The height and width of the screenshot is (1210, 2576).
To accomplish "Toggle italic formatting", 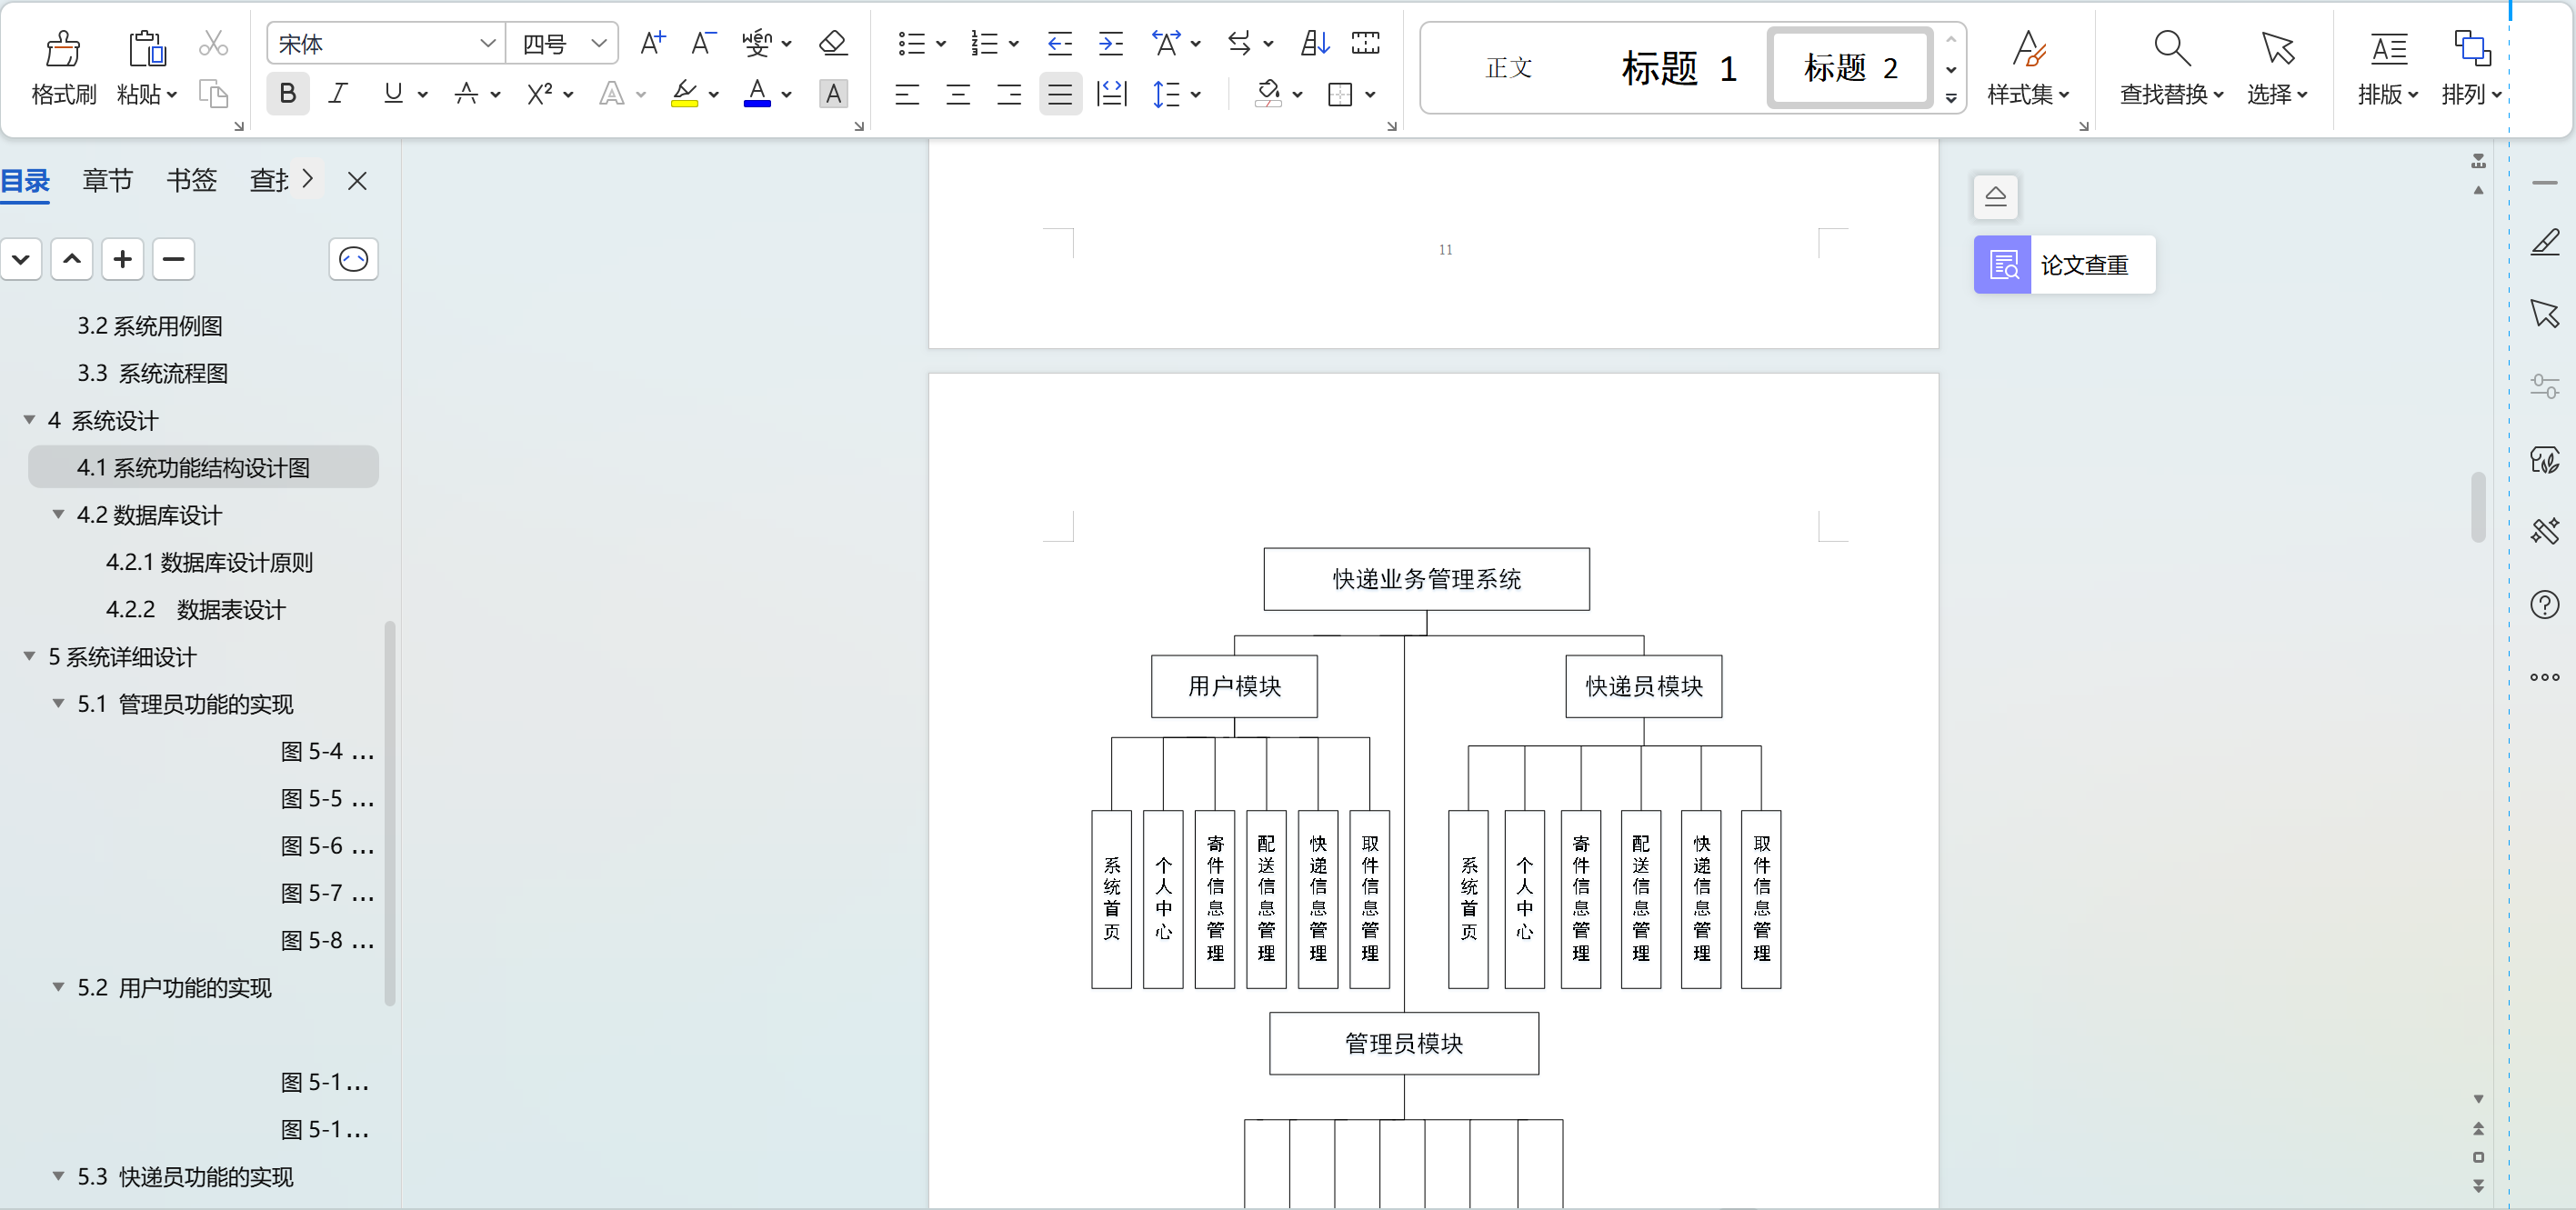I will tap(338, 94).
